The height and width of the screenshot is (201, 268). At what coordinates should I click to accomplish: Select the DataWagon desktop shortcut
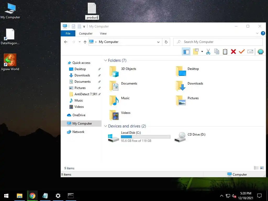(x=10, y=37)
